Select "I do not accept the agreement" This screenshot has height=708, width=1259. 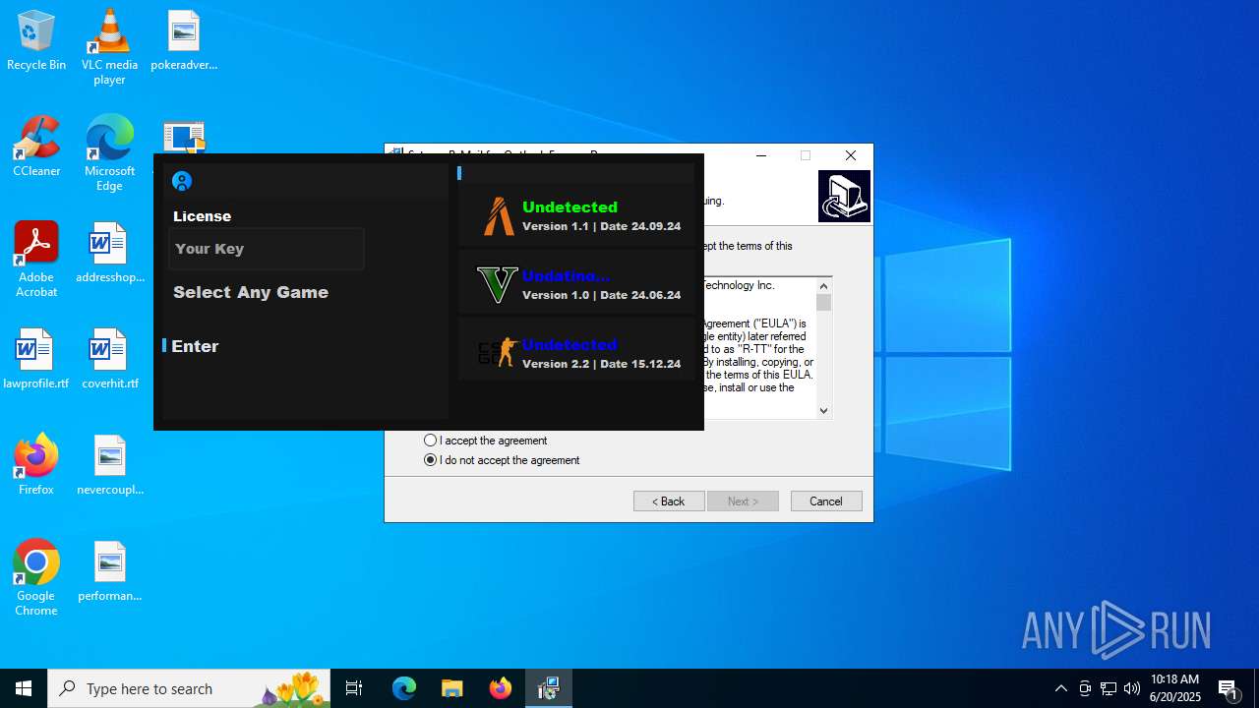click(x=502, y=460)
